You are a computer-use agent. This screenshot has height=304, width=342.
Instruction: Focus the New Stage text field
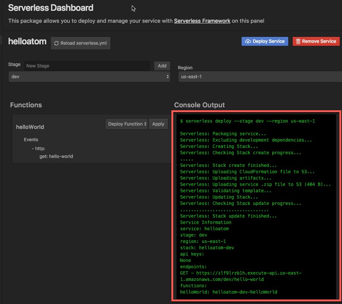(87, 66)
